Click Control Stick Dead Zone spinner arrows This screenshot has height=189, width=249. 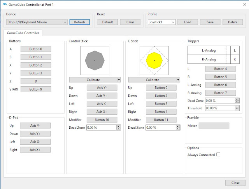tap(118, 128)
